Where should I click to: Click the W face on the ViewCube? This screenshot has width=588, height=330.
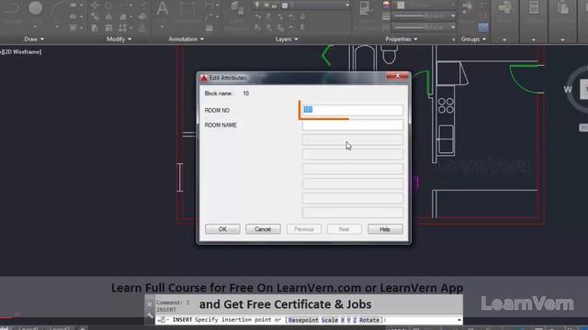coord(568,90)
